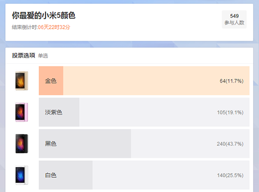The image size is (259, 192).
Task: Click the 549 participant number
Action: 234,16
